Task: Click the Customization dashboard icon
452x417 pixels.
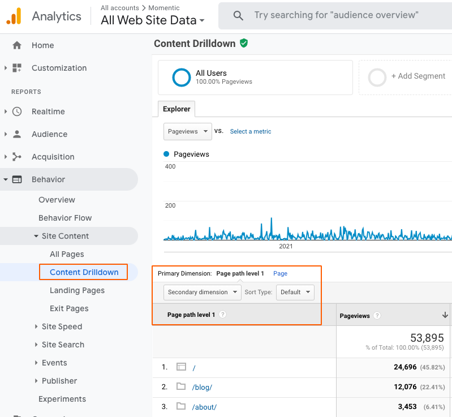Action: pyautogui.click(x=17, y=68)
